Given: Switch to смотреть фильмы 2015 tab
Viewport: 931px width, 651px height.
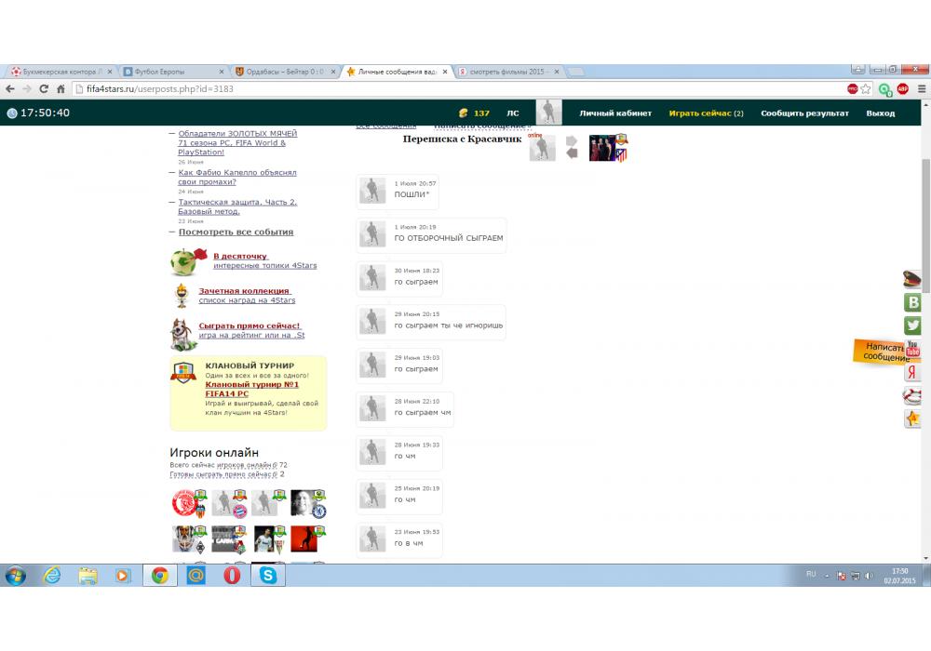Looking at the screenshot, I should pyautogui.click(x=507, y=72).
